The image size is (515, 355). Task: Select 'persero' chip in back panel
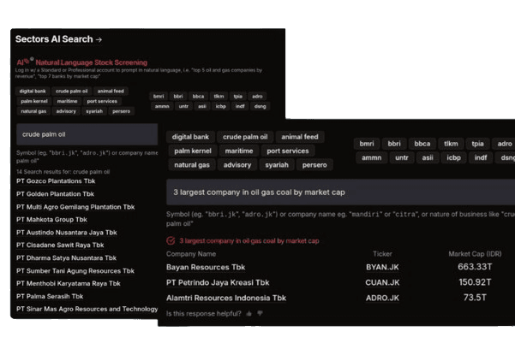[x=121, y=111]
